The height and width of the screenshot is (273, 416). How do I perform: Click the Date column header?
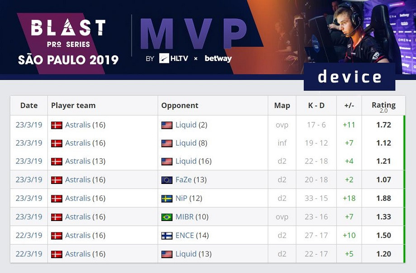(x=29, y=106)
